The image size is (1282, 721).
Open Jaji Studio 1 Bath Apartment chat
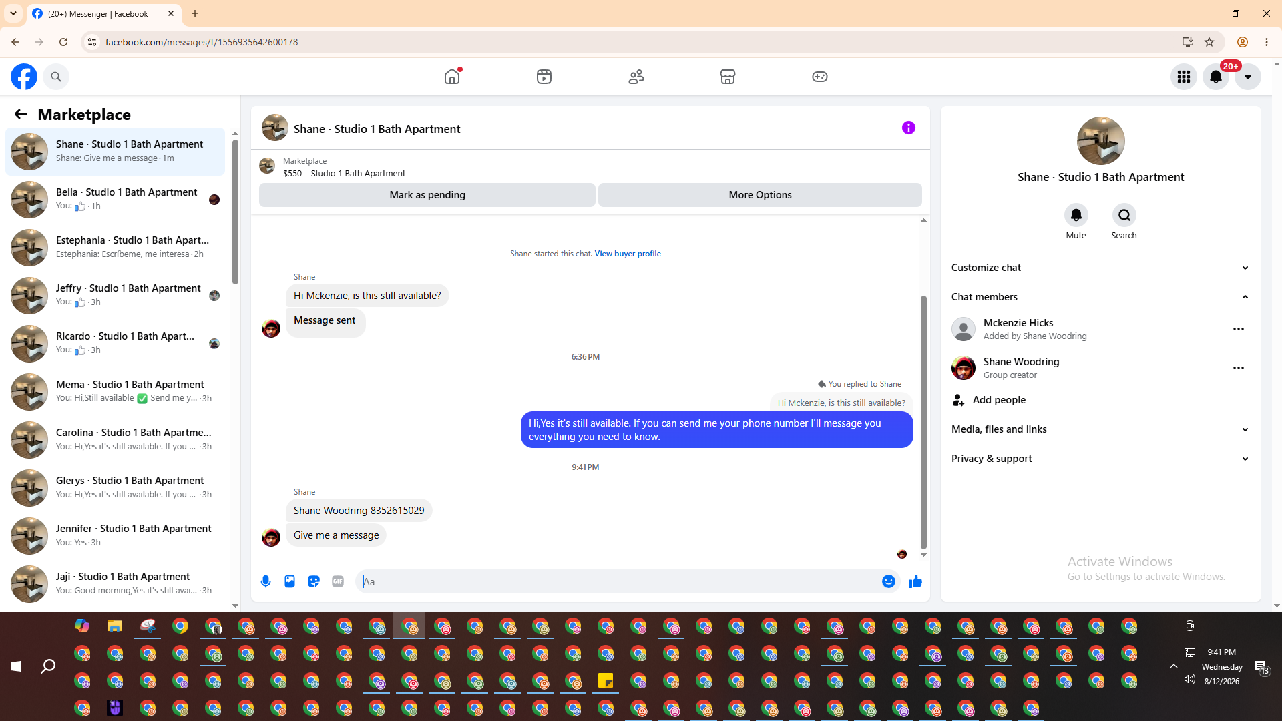pos(115,583)
